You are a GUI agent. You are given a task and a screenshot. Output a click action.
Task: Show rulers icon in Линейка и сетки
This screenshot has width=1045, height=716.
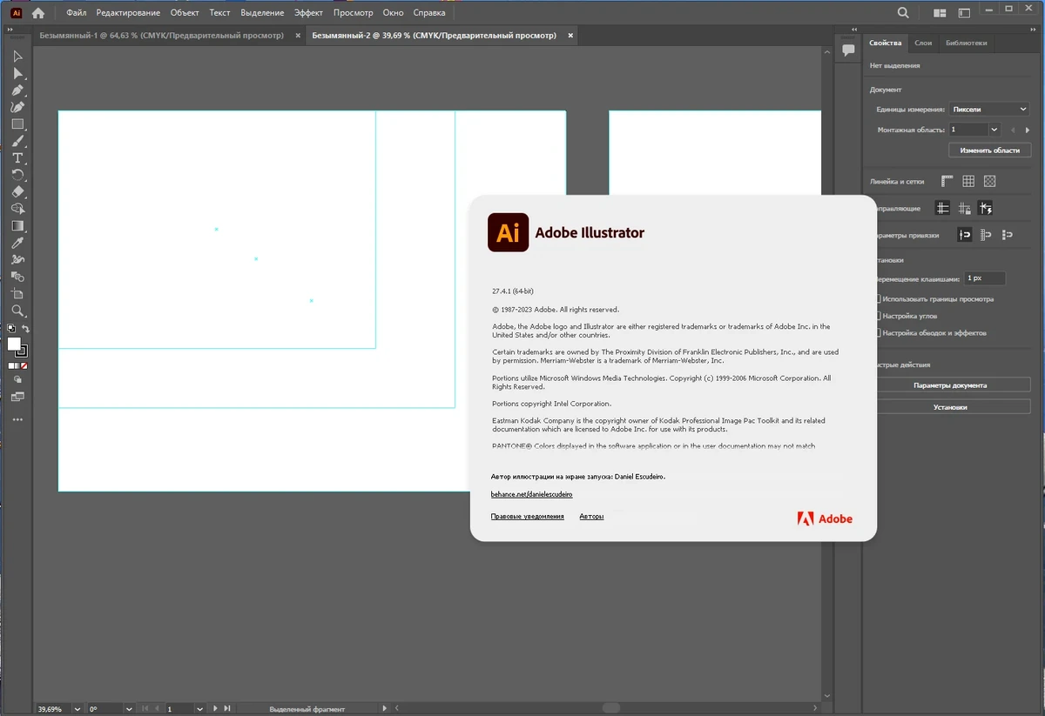pos(947,181)
